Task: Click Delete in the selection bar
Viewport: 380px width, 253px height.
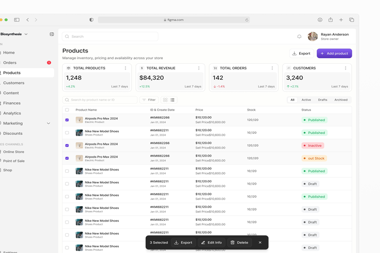Action: click(239, 242)
